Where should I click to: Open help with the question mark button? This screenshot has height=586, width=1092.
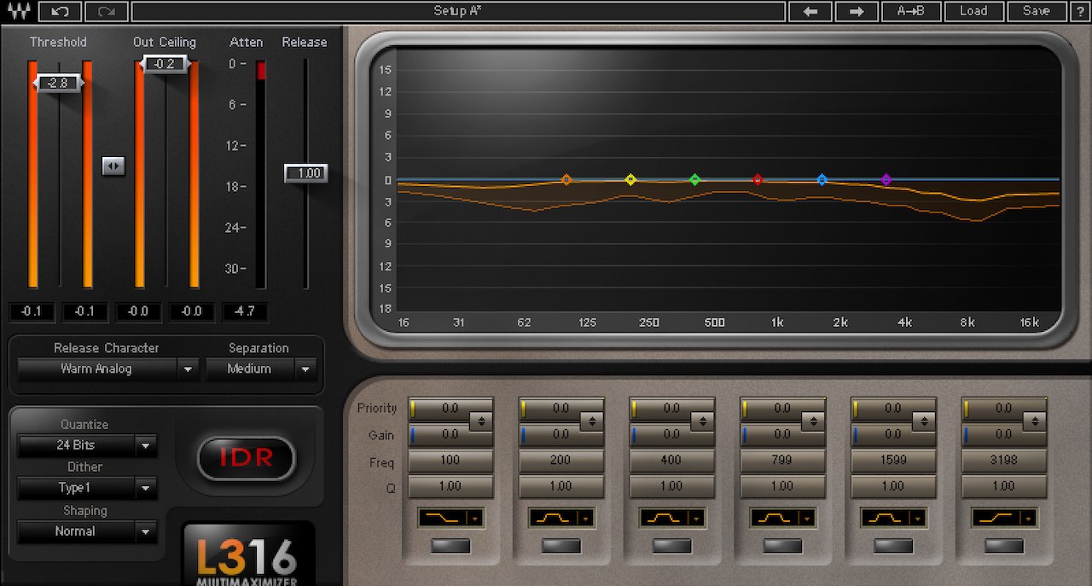1078,11
